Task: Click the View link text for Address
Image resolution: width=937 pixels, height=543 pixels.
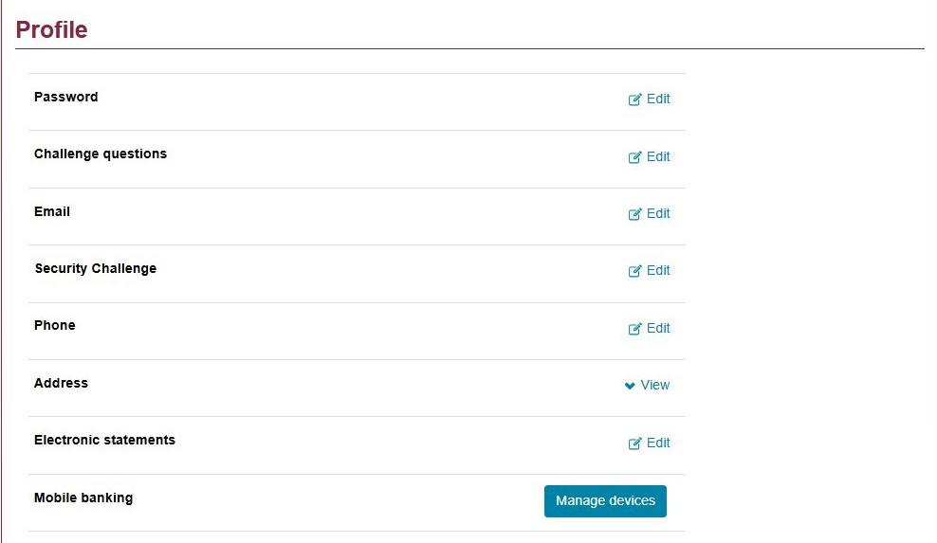Action: click(655, 385)
